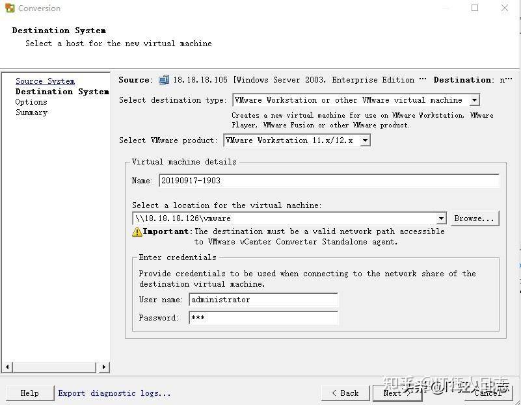Select Destination System in the steps list
The height and width of the screenshot is (405, 521).
coord(62,92)
